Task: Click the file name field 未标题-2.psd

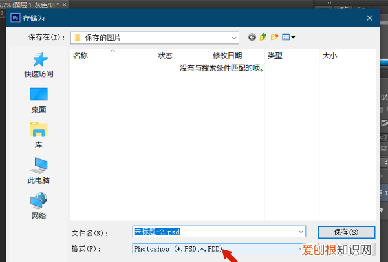Action: 219,232
